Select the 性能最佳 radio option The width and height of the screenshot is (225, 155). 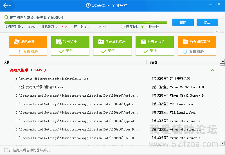(142, 27)
